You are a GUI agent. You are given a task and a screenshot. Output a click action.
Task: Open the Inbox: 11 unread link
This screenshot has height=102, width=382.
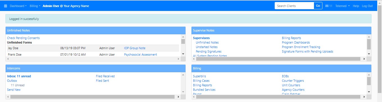(x=19, y=76)
